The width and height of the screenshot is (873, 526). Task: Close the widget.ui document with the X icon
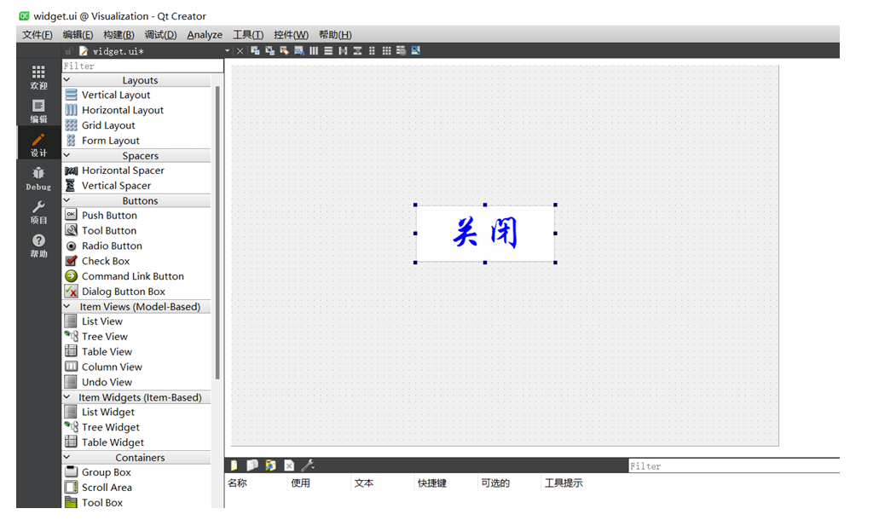coord(240,50)
